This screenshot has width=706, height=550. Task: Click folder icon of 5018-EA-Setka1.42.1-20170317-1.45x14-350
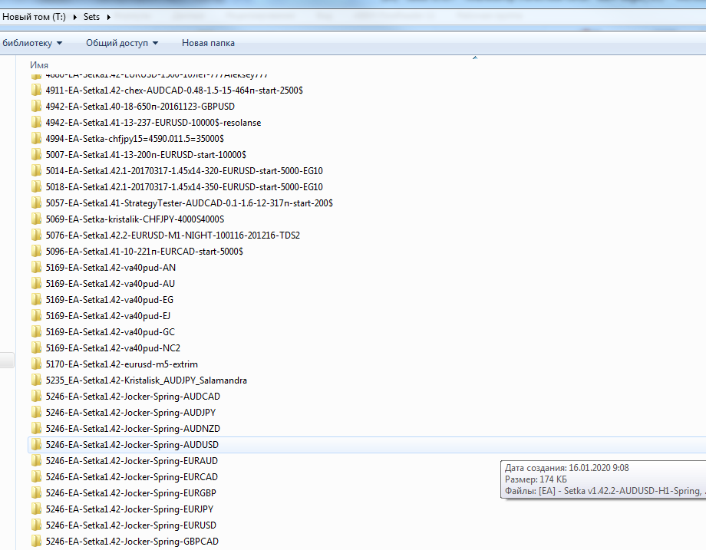click(x=37, y=187)
